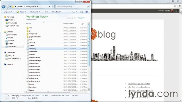The height and width of the screenshot is (102, 182).
Task: Select the content-aside file
Action: point(34,58)
